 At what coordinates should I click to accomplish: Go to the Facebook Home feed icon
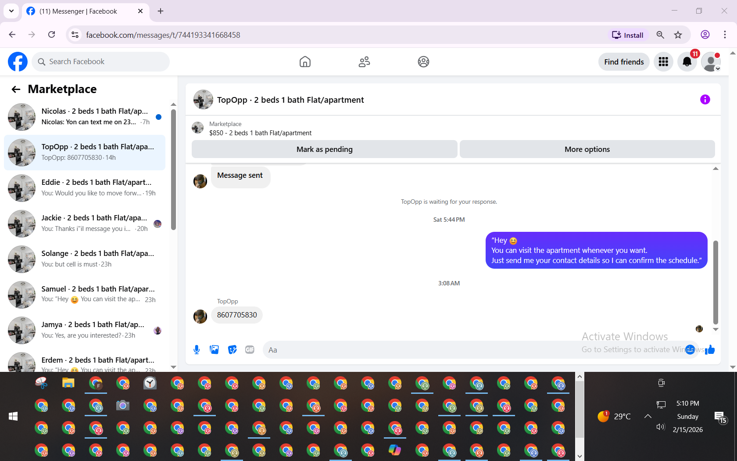[305, 62]
